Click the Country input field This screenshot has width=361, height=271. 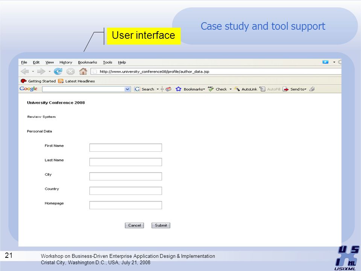[x=126, y=191]
